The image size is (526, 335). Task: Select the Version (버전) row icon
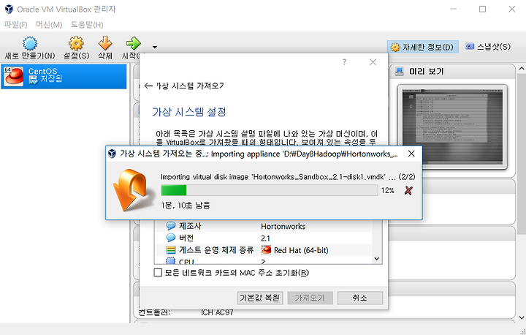pyautogui.click(x=171, y=238)
